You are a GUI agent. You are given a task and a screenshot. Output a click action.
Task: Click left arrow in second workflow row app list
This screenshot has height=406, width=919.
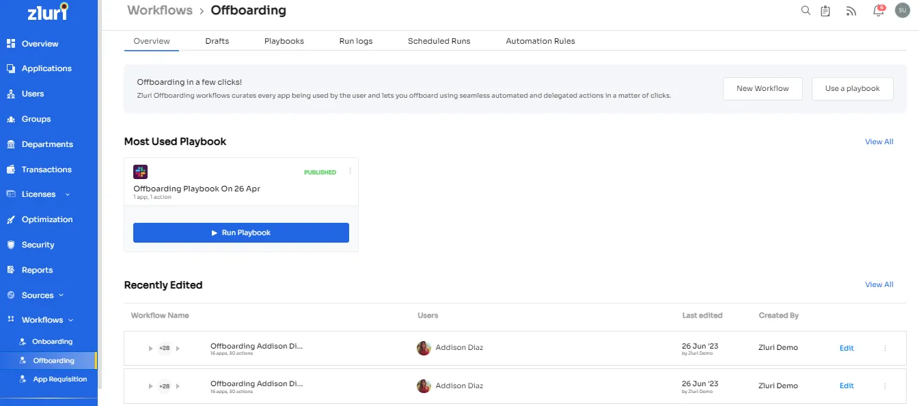tap(151, 386)
